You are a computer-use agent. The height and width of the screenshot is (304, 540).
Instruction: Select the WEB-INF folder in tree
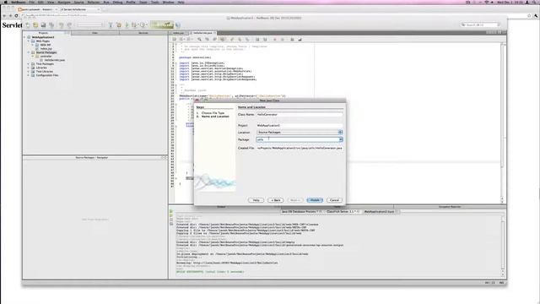pos(45,45)
